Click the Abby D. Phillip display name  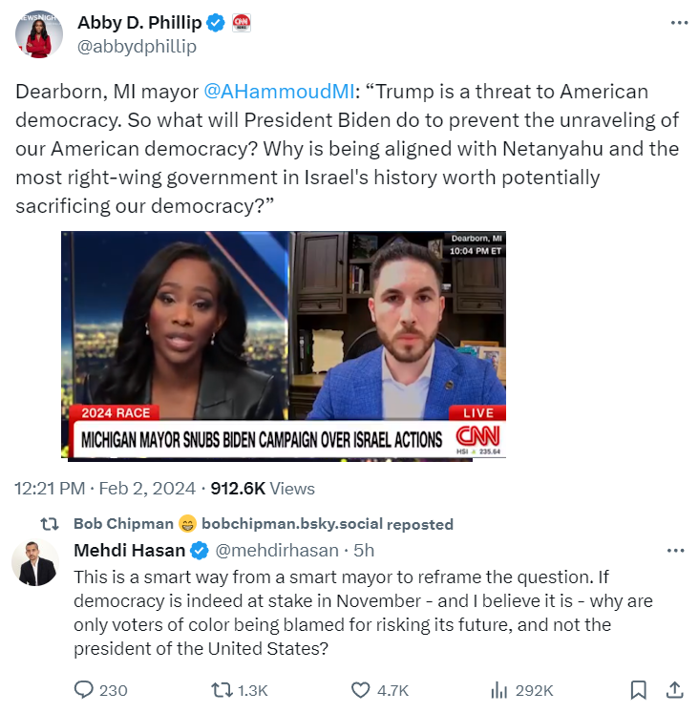click(x=139, y=22)
